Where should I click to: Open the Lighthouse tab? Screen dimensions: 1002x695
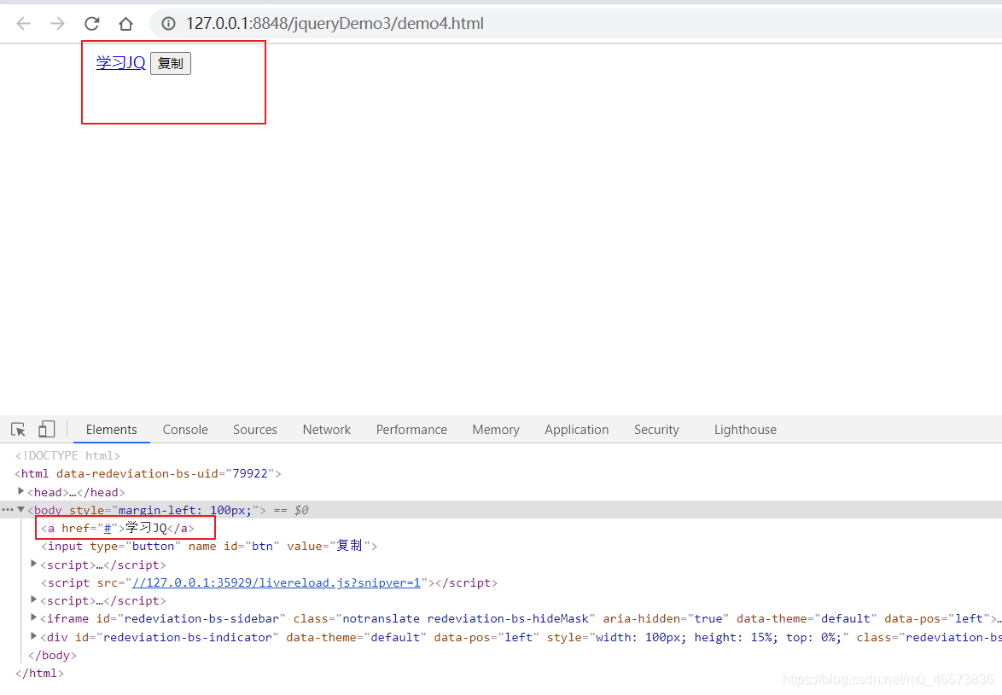tap(745, 430)
